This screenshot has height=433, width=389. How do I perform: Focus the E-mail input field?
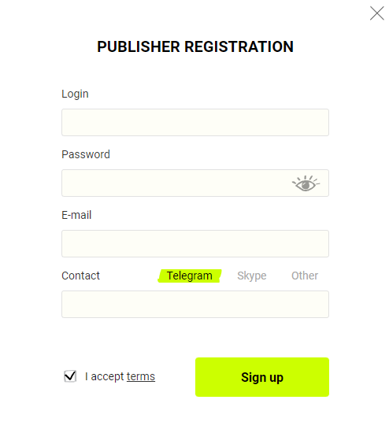pos(195,243)
